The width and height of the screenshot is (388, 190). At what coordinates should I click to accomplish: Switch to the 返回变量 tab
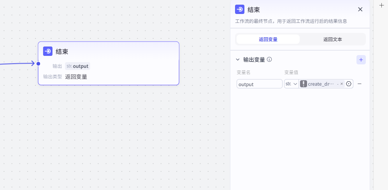tap(268, 39)
